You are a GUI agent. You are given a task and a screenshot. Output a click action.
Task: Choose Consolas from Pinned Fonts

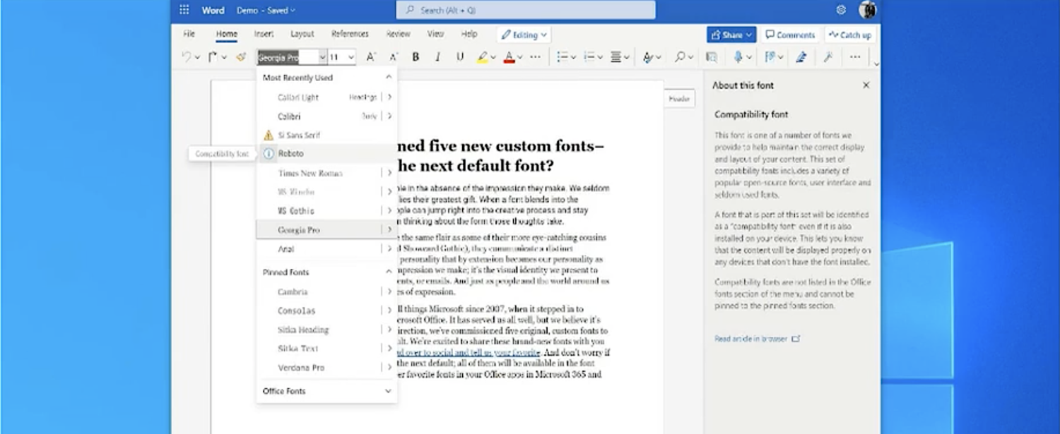coord(296,311)
